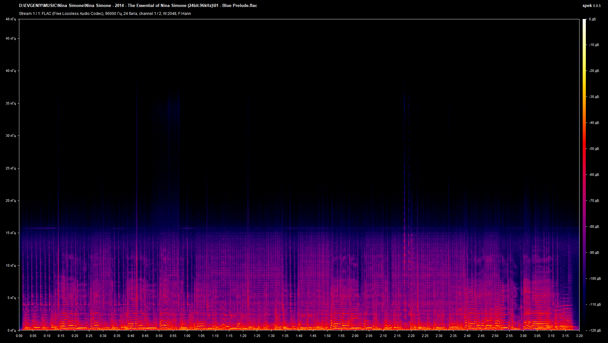
Task: Click the -70 дБ level label
Action: point(594,201)
